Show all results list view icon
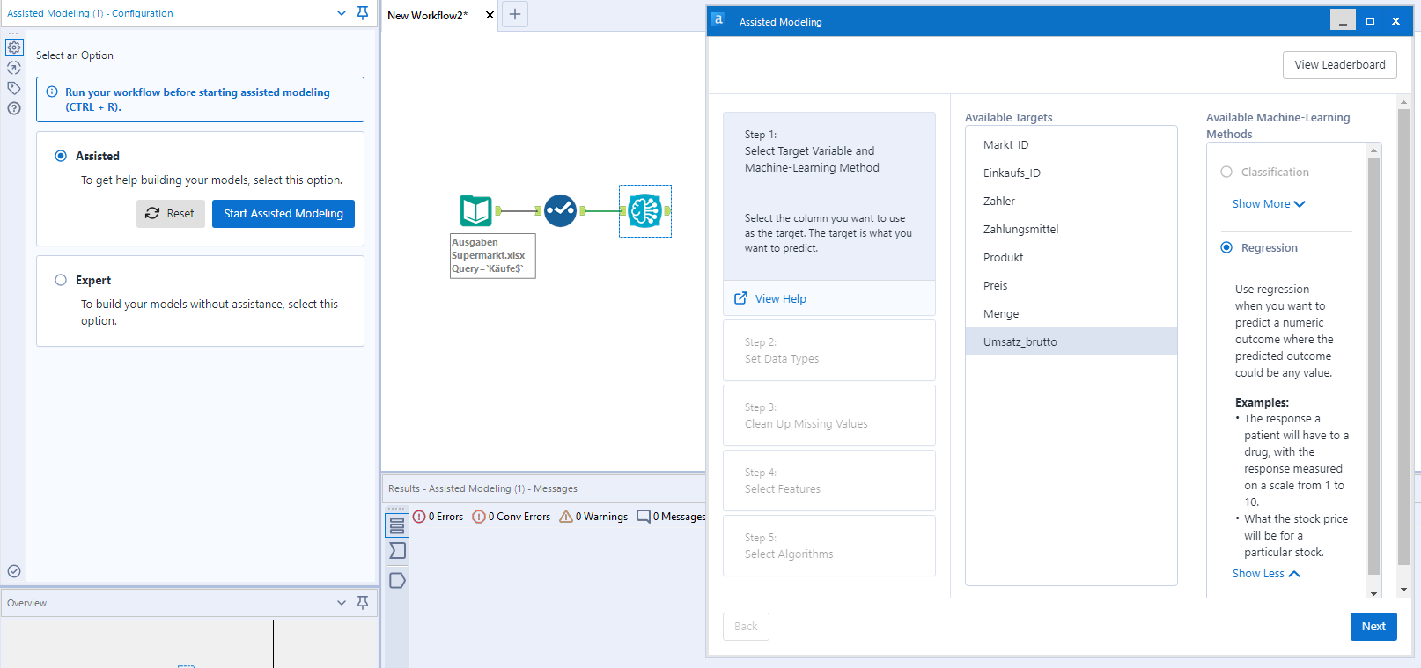Image resolution: width=1421 pixels, height=668 pixels. pos(397,525)
